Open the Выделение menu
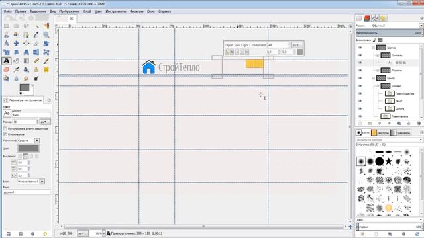The image size is (424, 238). pyautogui.click(x=38, y=11)
